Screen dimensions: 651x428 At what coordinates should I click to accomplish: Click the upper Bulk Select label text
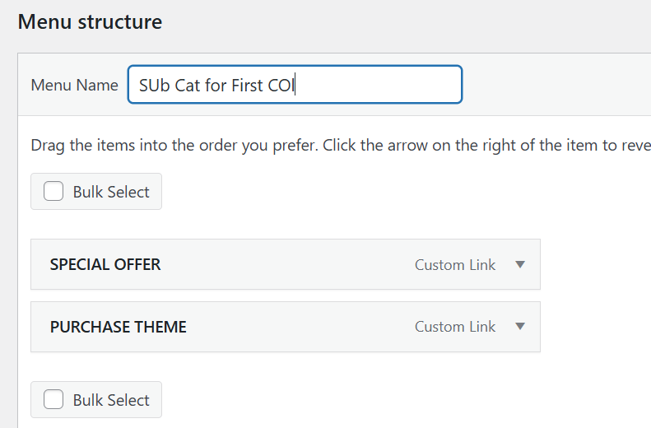coord(111,192)
